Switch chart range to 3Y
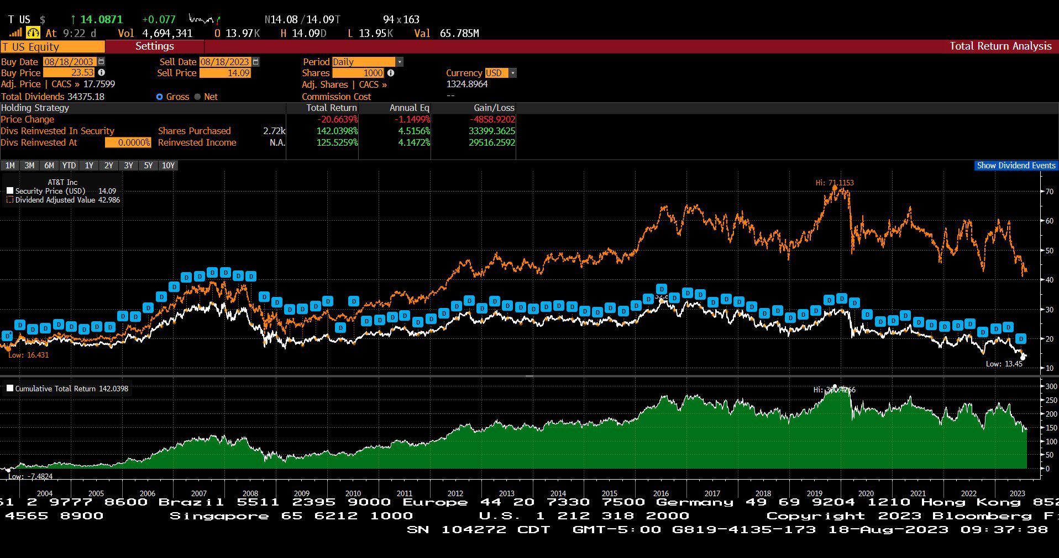 (129, 166)
